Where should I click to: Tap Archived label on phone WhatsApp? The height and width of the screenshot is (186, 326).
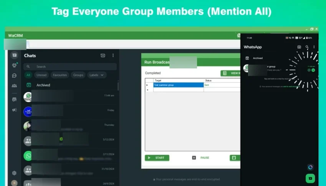pyautogui.click(x=258, y=58)
